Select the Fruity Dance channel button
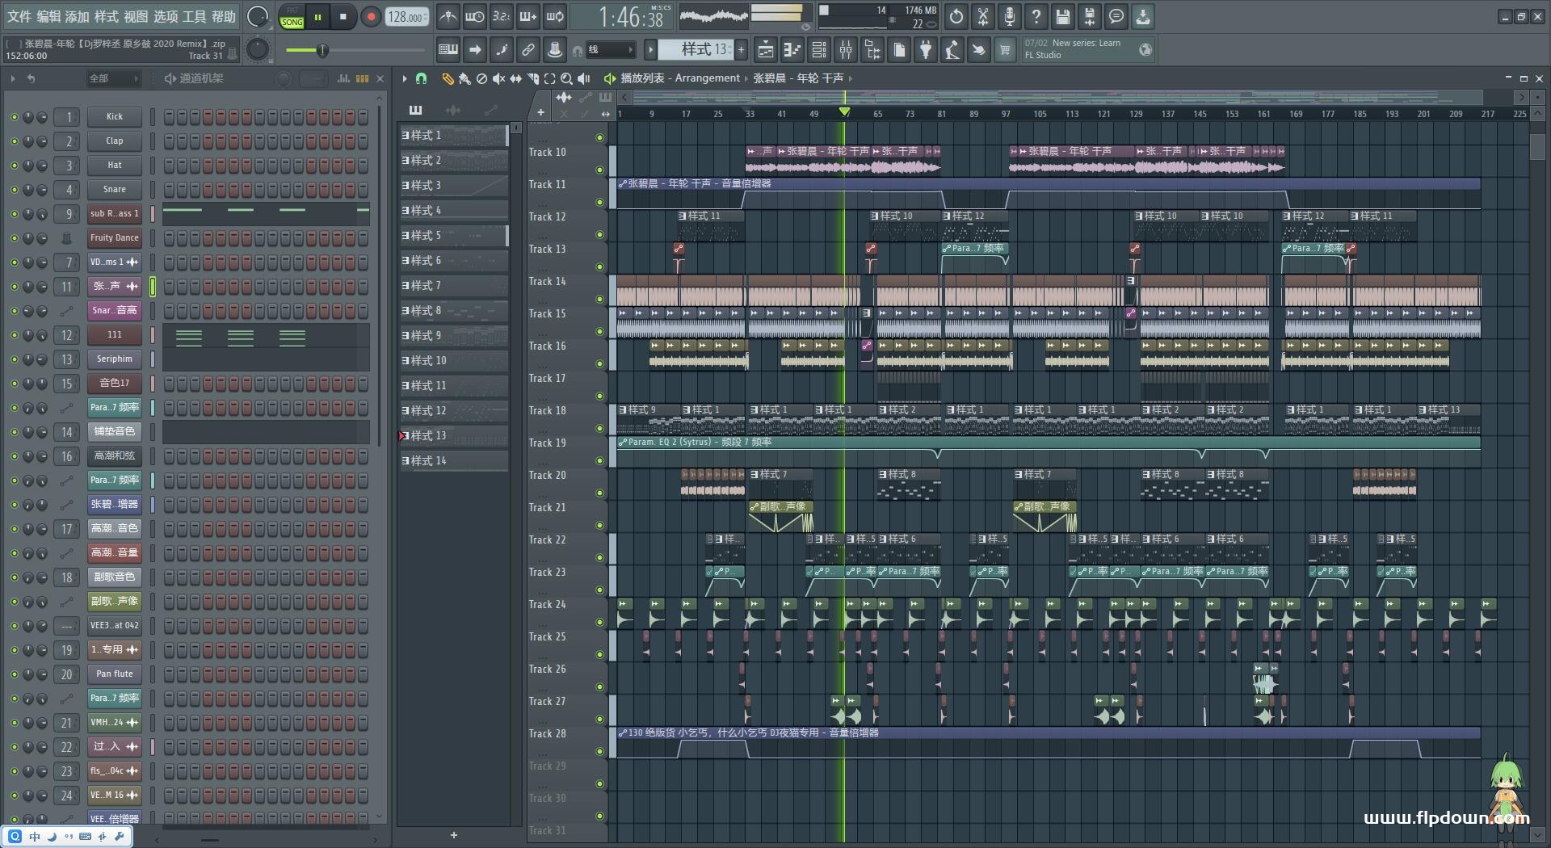The height and width of the screenshot is (848, 1551). click(x=115, y=238)
